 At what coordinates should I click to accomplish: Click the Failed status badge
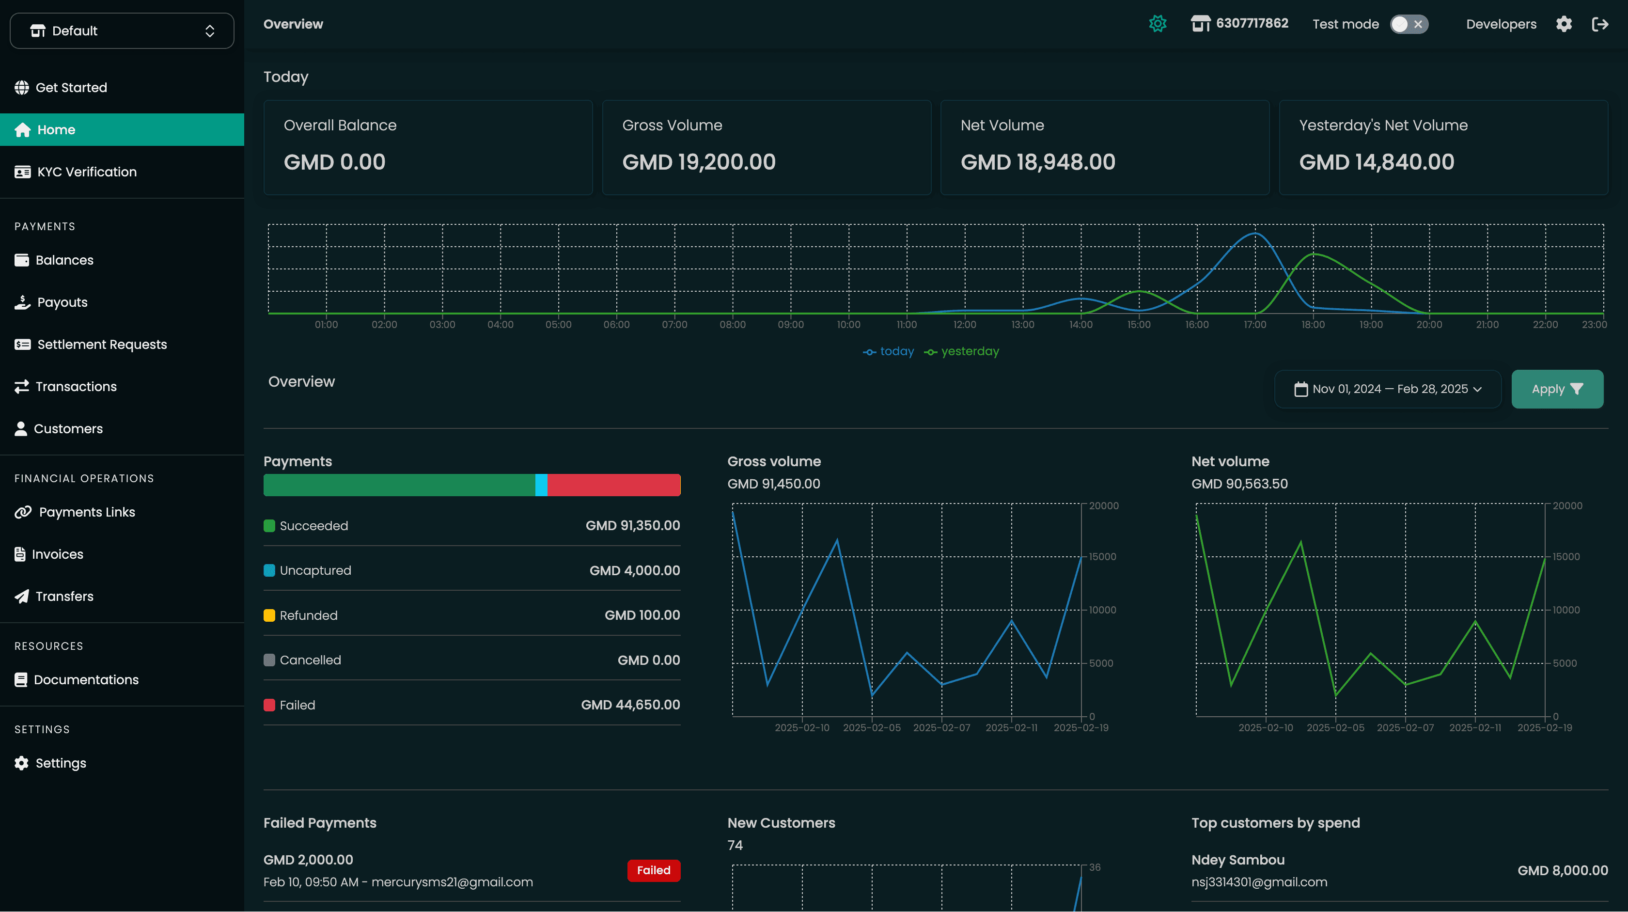coord(654,870)
